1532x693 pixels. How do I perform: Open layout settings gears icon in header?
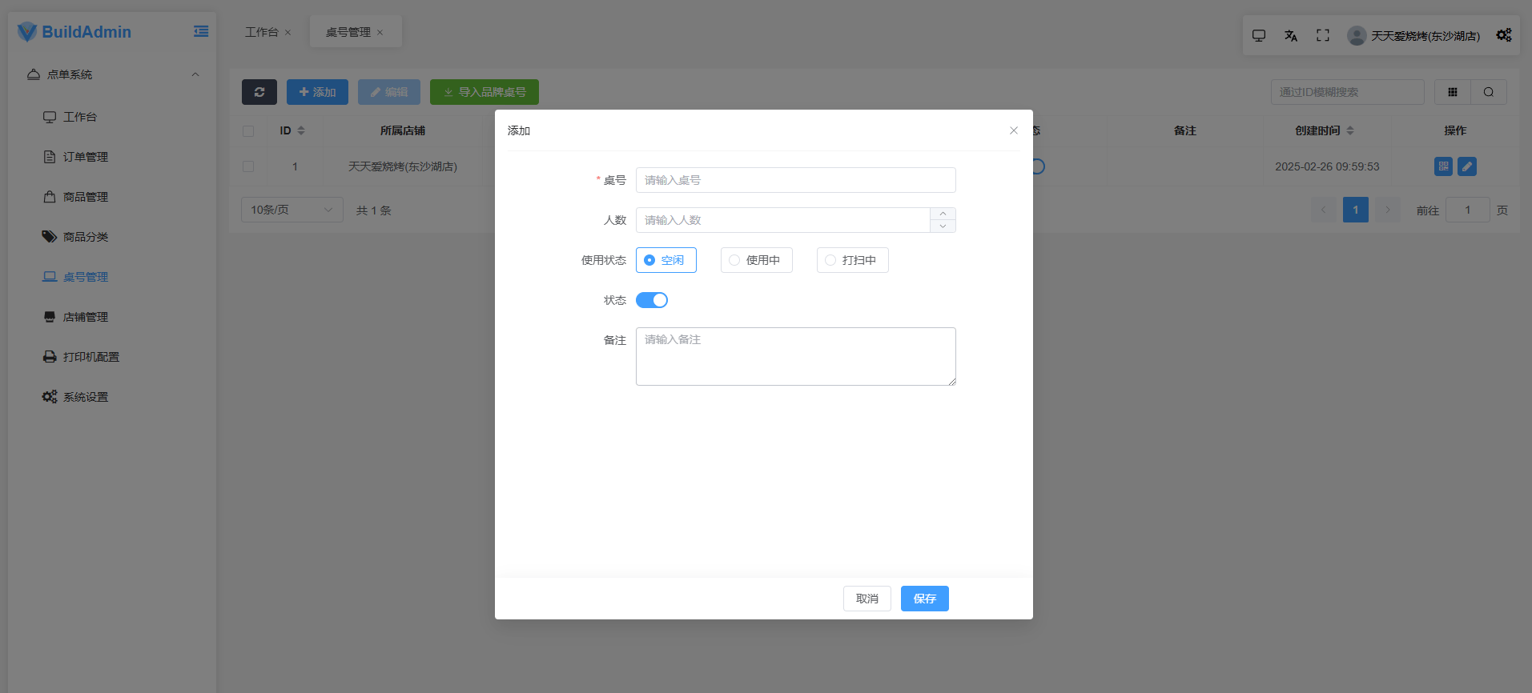tap(1504, 35)
